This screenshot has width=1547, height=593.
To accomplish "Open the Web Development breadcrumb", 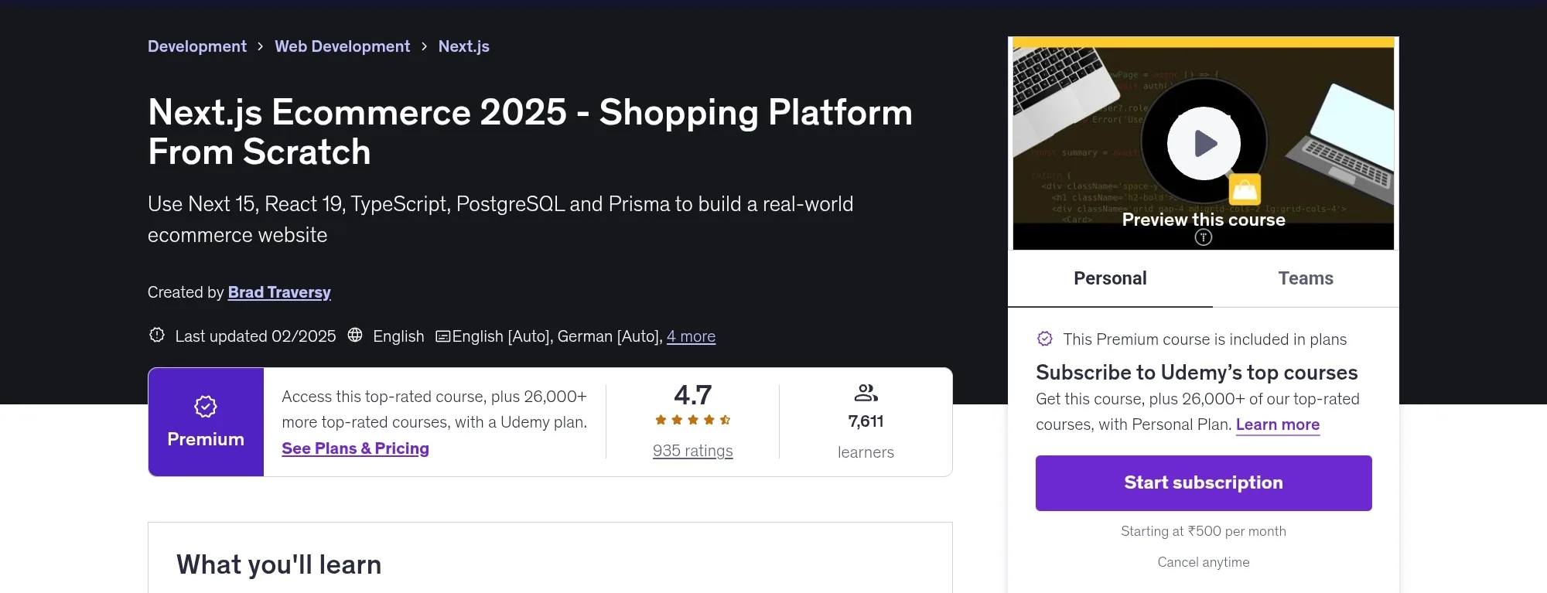I will point(343,46).
